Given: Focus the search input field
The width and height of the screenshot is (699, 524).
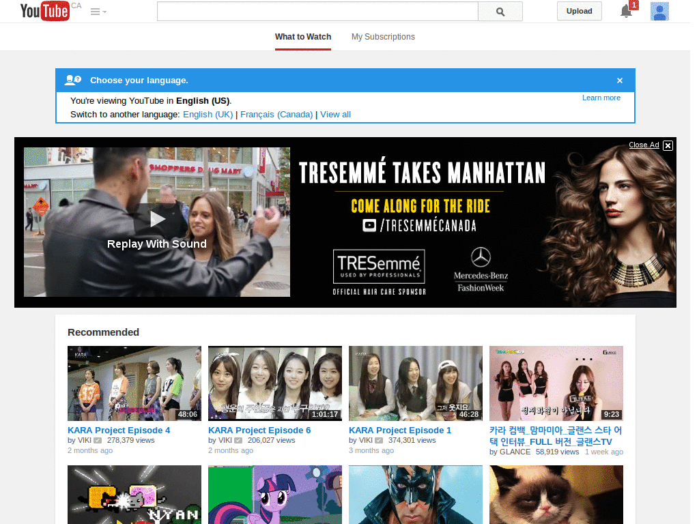Looking at the screenshot, I should pos(317,12).
